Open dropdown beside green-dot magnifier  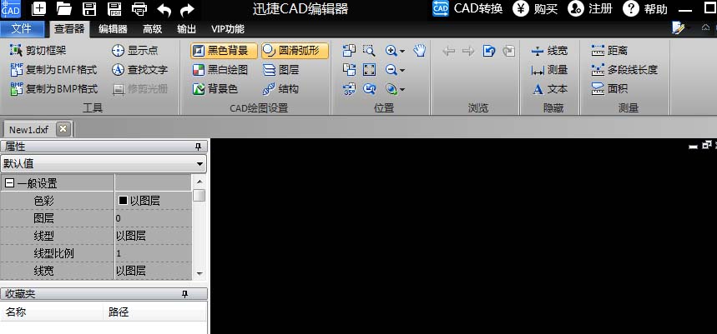(402, 89)
